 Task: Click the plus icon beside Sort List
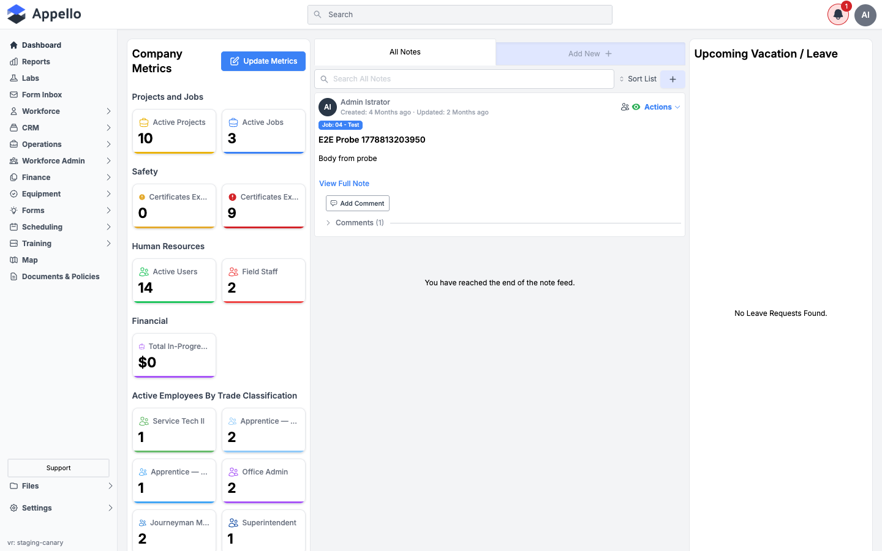(x=673, y=79)
